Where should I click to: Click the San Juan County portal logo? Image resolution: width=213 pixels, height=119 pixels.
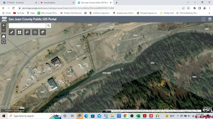click(4, 19)
